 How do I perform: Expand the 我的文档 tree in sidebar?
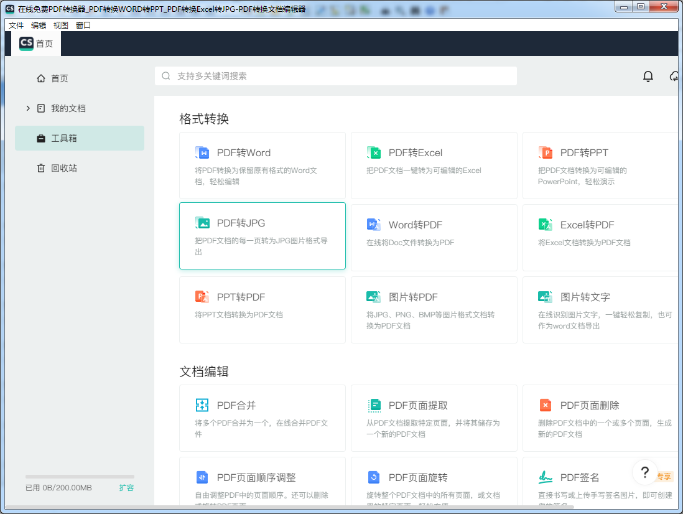28,108
